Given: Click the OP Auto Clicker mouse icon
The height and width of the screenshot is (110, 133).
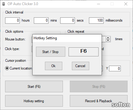Looking at the screenshot, I should pos(4,4).
